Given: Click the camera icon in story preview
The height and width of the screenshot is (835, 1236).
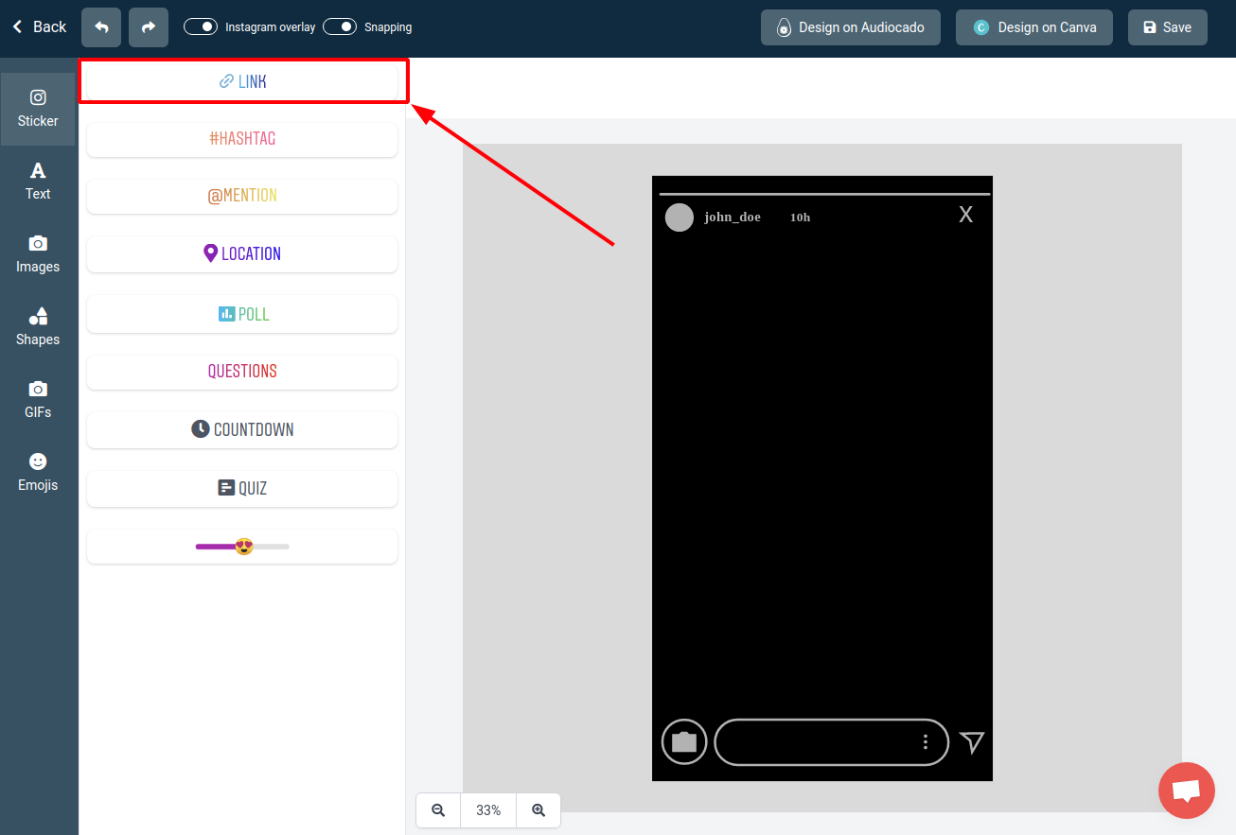Looking at the screenshot, I should click(x=683, y=742).
